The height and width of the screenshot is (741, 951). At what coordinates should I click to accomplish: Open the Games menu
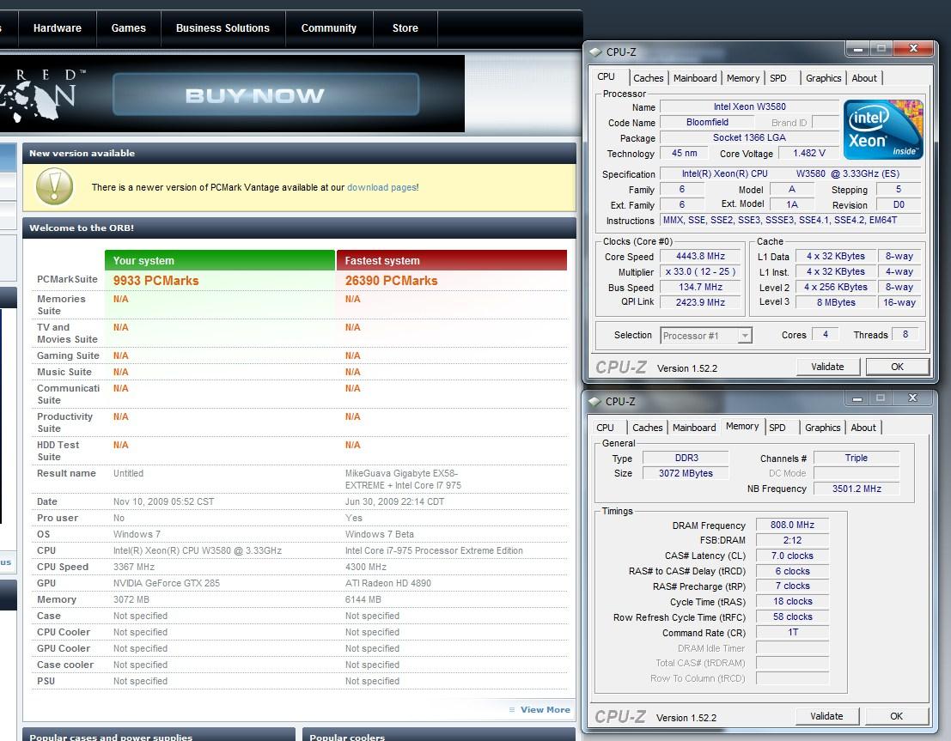click(x=129, y=27)
